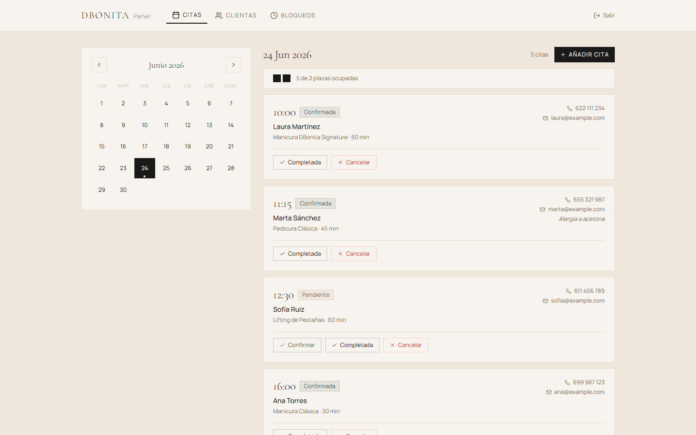Click 'Manicura DBonita Signature · 60 min' text
Image resolution: width=696 pixels, height=435 pixels.
(321, 137)
